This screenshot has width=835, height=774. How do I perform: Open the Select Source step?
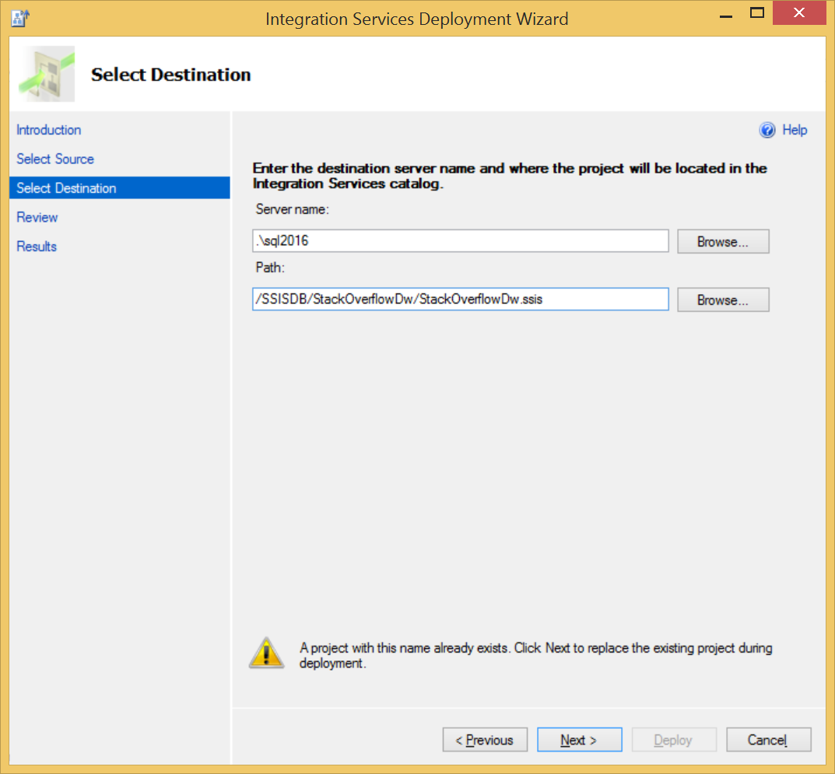(55, 159)
